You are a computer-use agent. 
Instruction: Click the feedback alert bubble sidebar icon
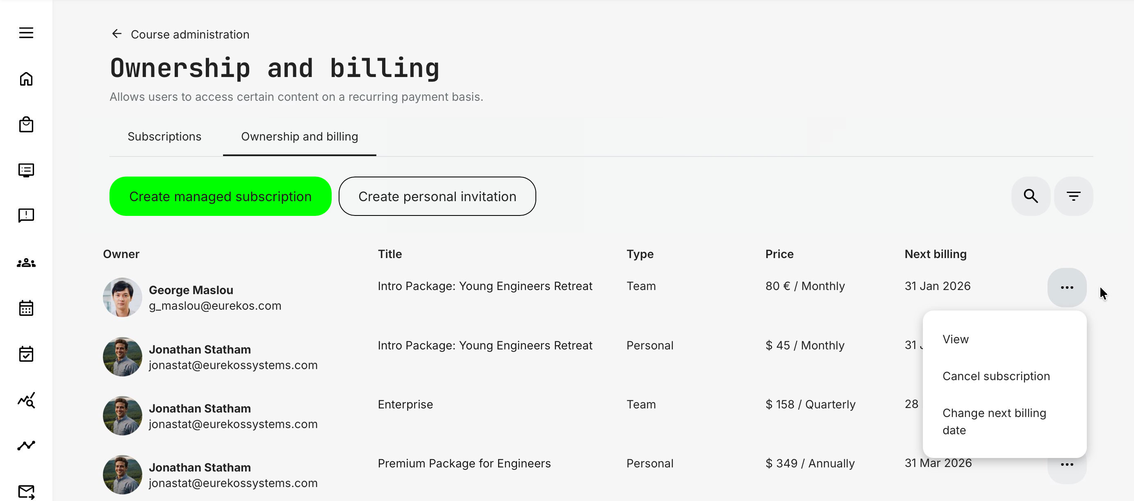click(26, 215)
